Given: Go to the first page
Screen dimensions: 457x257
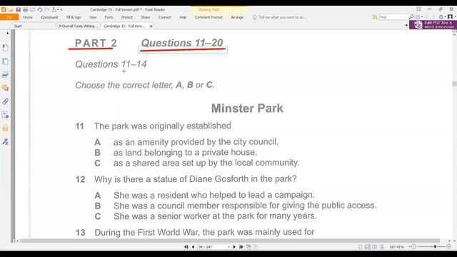Looking at the screenshot, I should click(x=186, y=247).
